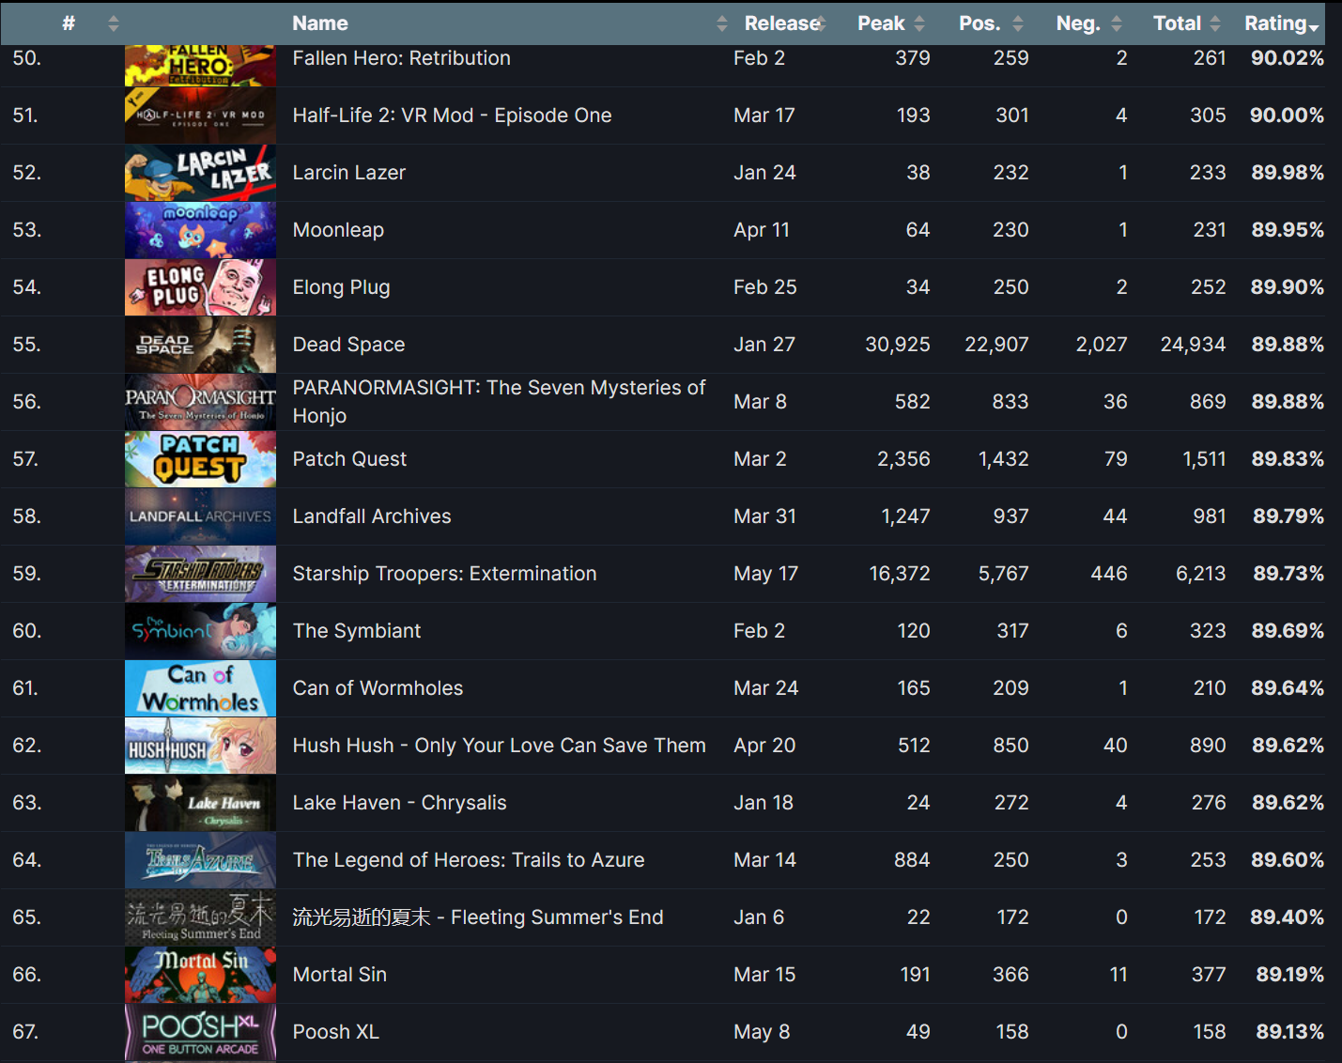The image size is (1342, 1063).
Task: Select Dead Space's peak value 30,925
Action: (x=898, y=345)
